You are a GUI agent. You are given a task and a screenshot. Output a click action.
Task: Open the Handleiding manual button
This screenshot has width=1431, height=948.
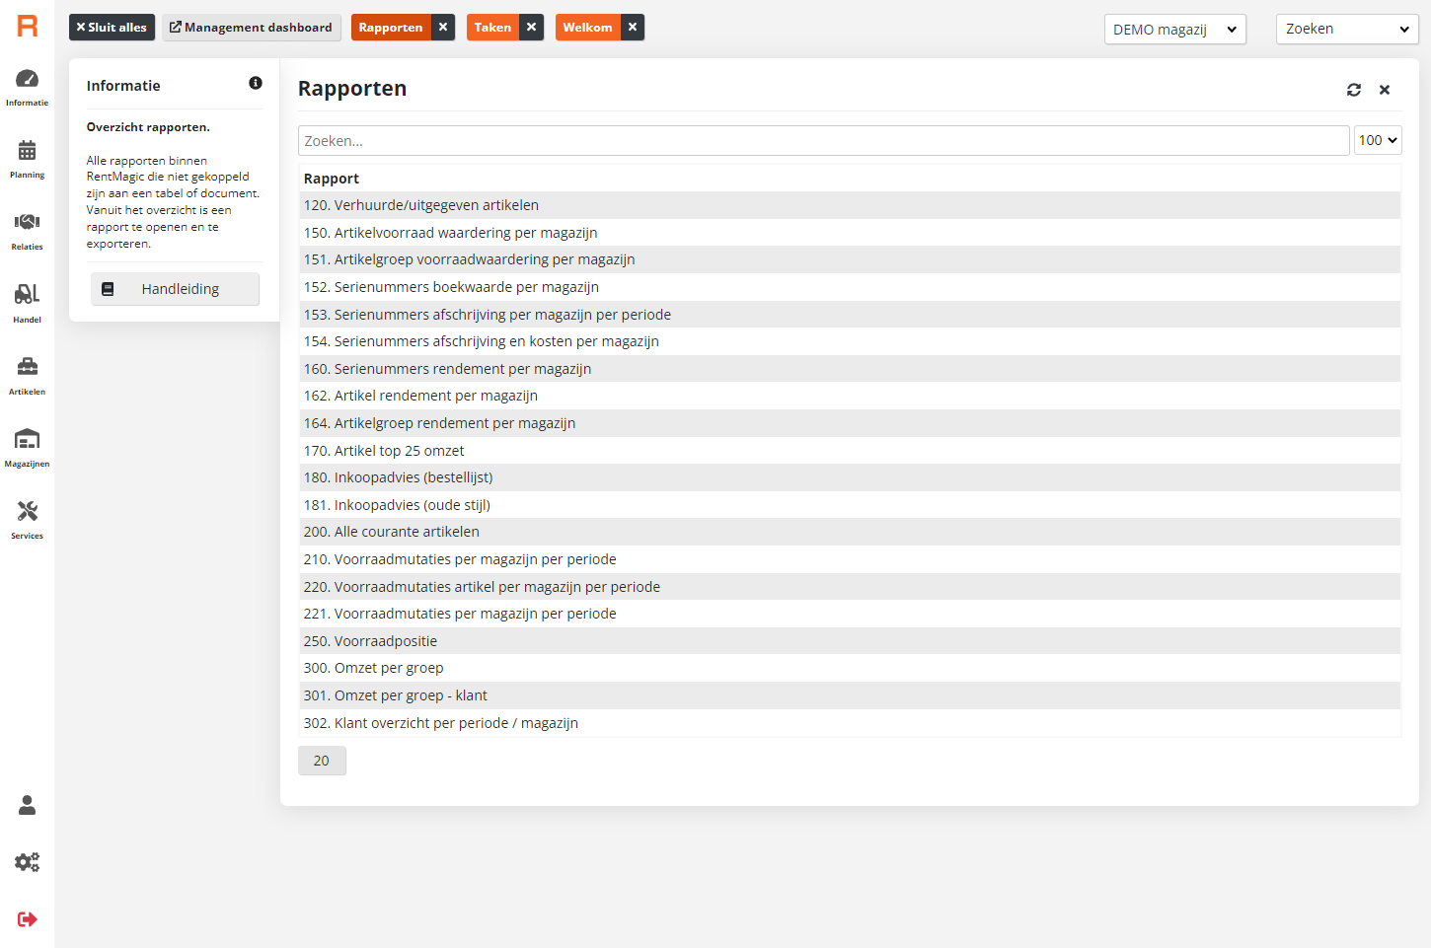tap(176, 289)
